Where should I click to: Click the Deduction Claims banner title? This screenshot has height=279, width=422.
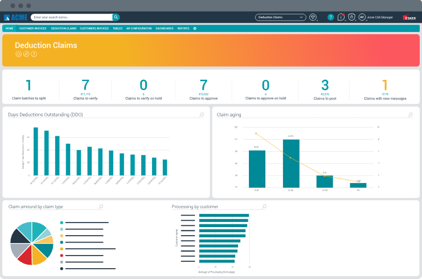click(x=46, y=45)
